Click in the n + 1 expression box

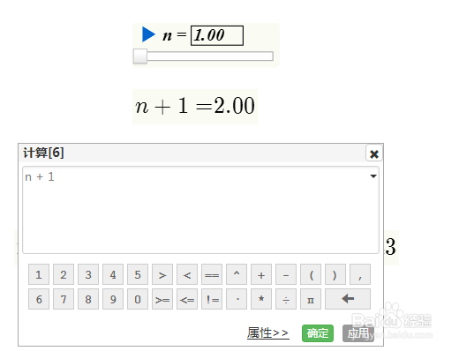point(200,210)
